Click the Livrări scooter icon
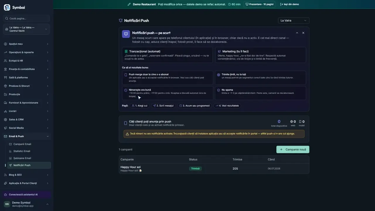 (x=6, y=111)
